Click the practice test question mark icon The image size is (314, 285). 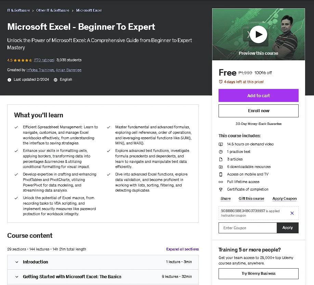point(221,152)
